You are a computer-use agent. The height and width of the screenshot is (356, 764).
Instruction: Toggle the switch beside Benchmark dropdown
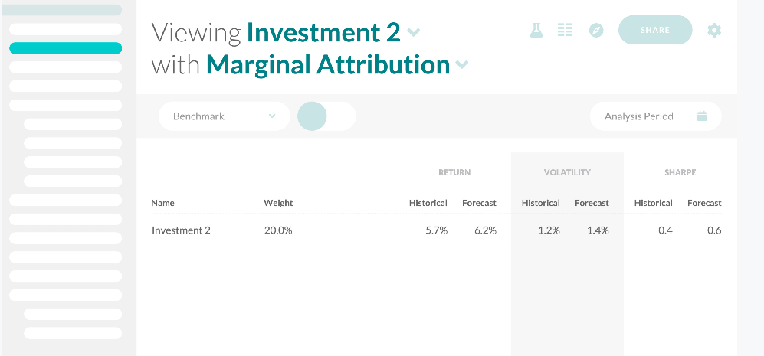(x=326, y=116)
